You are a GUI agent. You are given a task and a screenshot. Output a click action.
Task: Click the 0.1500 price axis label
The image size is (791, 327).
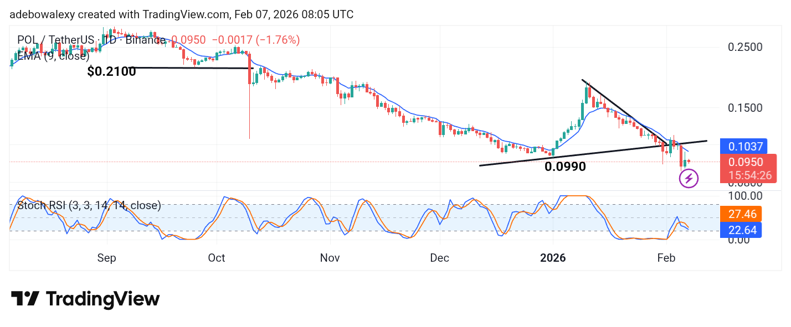pos(745,107)
